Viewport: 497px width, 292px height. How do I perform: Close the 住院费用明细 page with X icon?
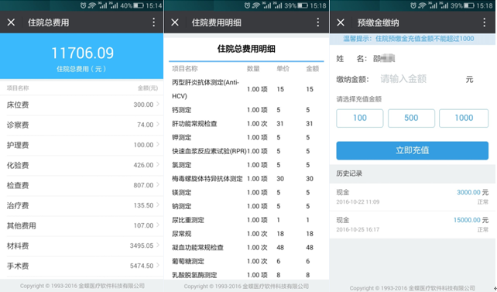(x=175, y=22)
